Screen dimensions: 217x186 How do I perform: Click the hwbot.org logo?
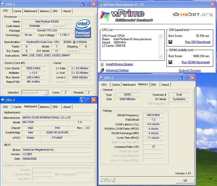pos(193,14)
